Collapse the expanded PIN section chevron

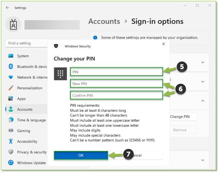pyautogui.click(x=203, y=101)
